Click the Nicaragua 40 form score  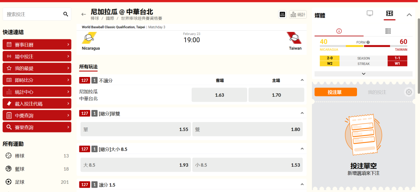[324, 42]
